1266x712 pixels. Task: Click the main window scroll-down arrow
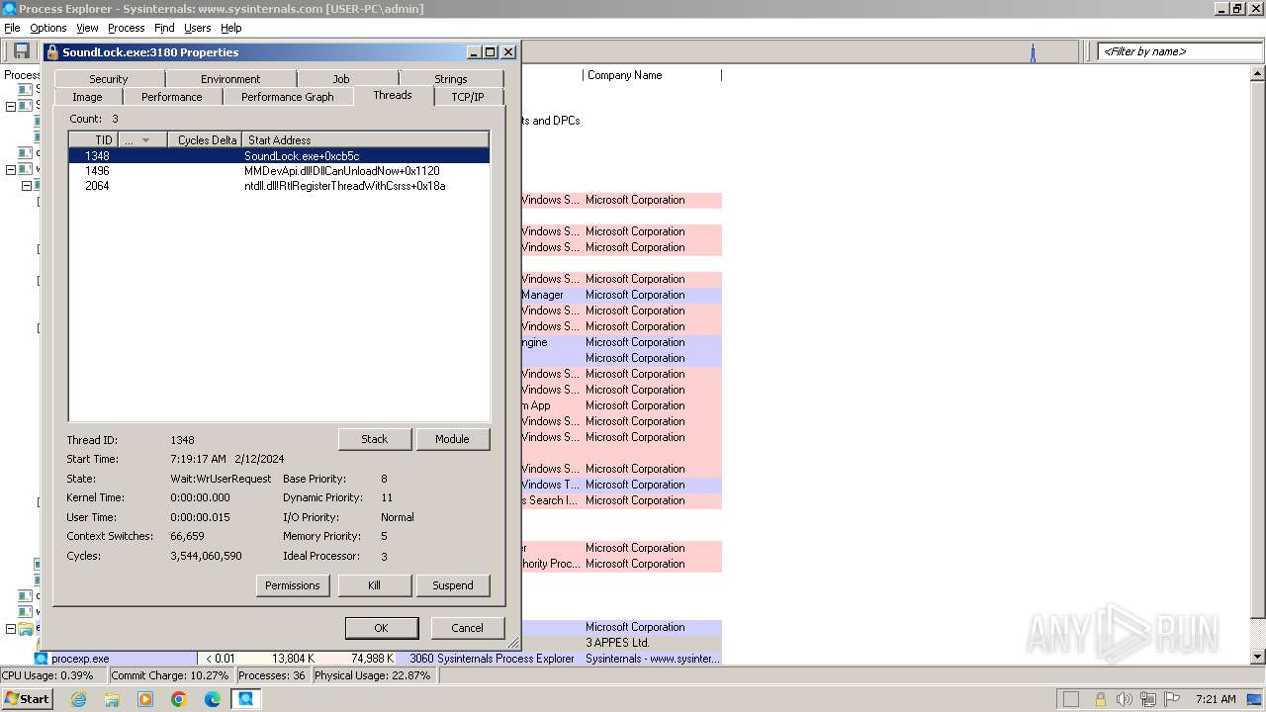(1258, 658)
